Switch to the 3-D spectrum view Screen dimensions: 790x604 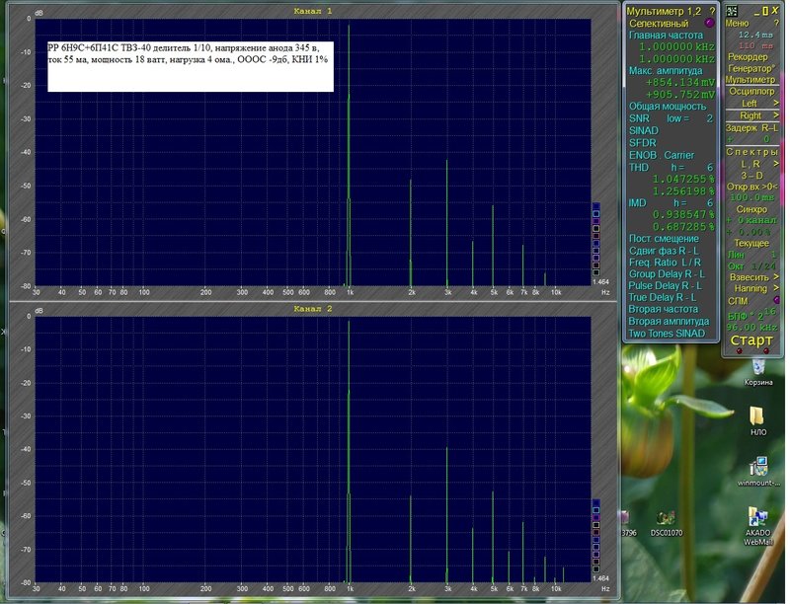click(x=751, y=176)
